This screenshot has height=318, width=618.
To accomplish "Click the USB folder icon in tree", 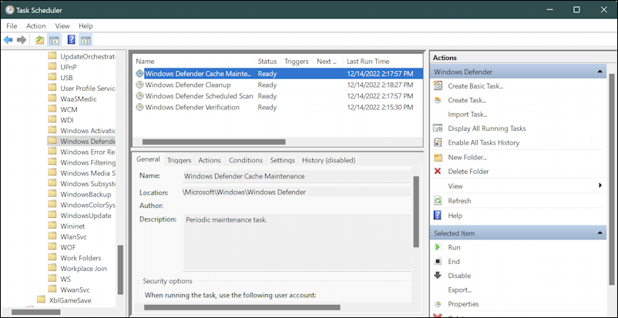I will (x=52, y=77).
